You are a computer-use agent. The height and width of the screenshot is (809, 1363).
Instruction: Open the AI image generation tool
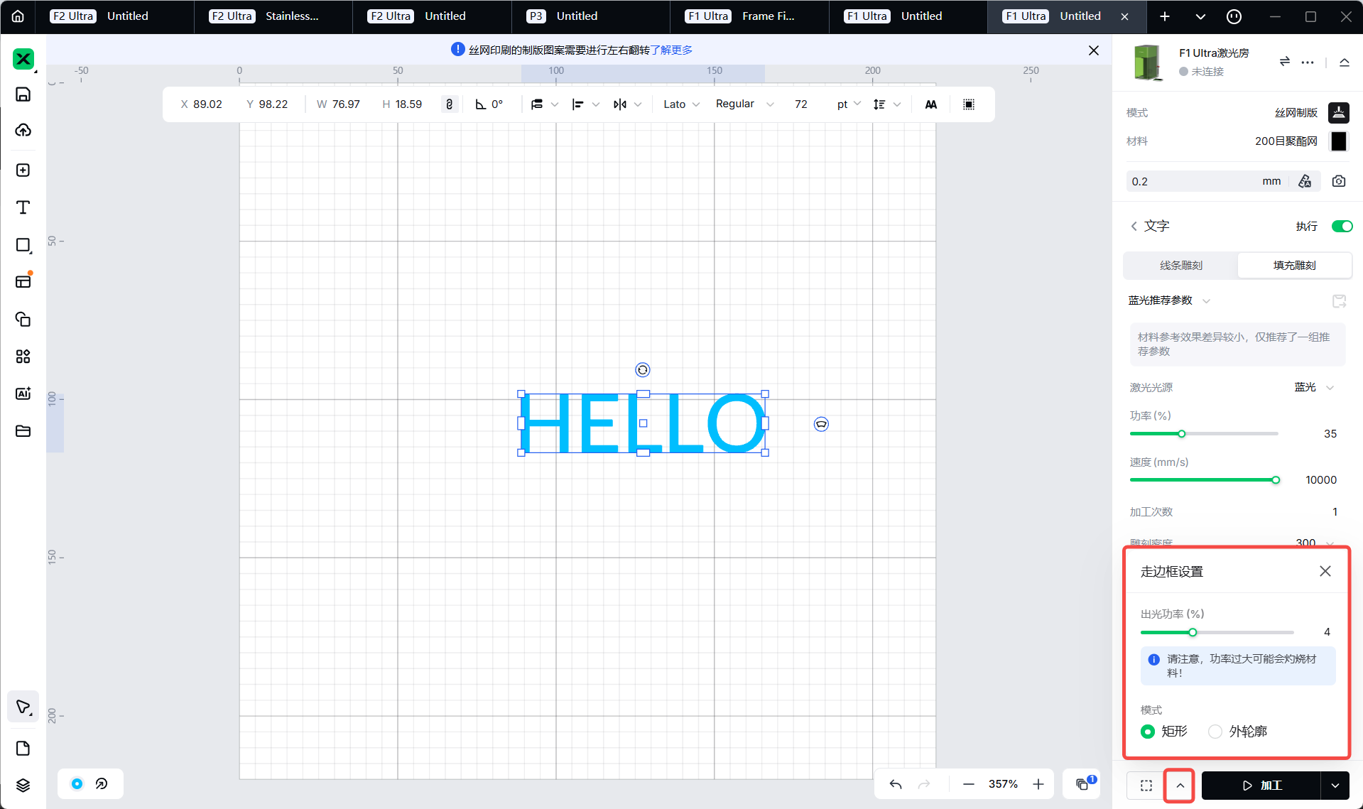23,393
